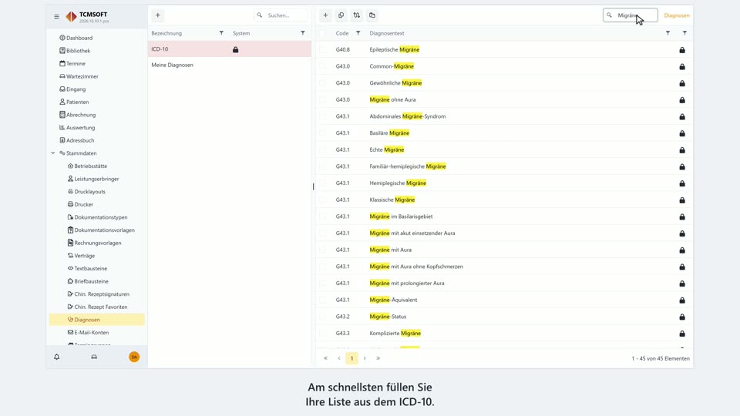Click lock icon for Migräne-Status
This screenshot has height=416, width=740.
click(x=682, y=317)
